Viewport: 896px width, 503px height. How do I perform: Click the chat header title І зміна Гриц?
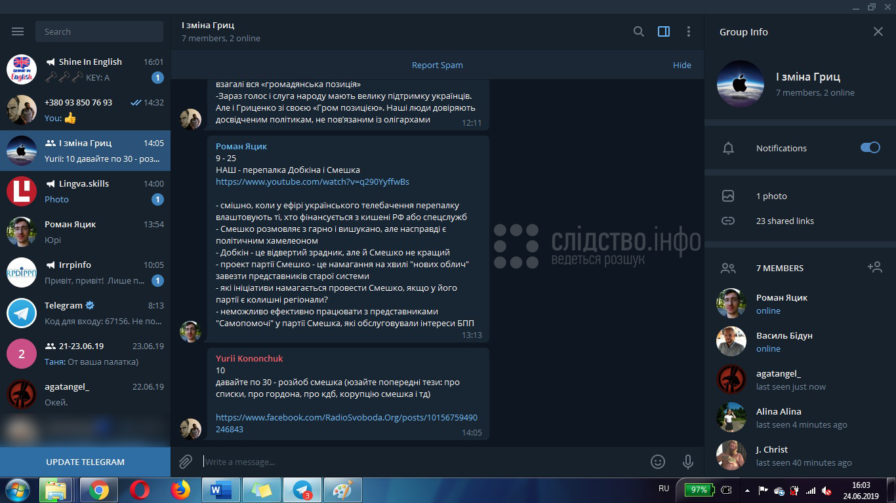[x=208, y=25]
